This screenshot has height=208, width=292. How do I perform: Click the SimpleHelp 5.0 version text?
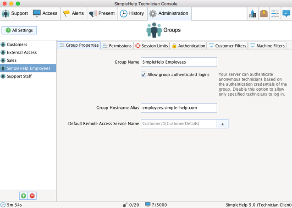point(259,205)
